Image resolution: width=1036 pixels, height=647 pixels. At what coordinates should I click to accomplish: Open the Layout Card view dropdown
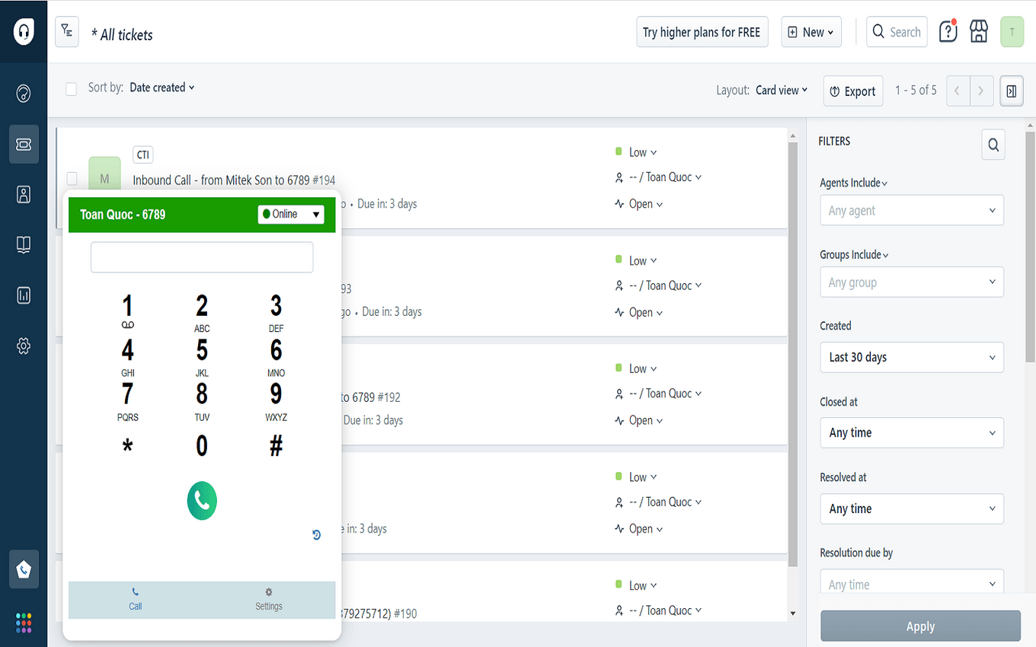[782, 90]
